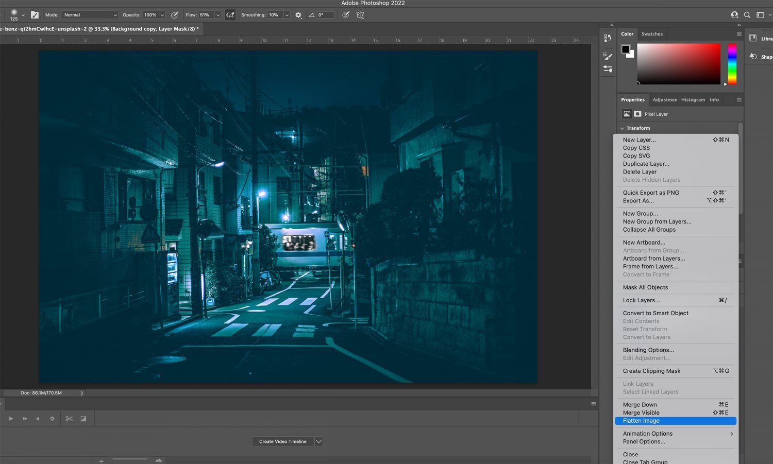Open the Search magnifier icon
Viewport: 773px width, 464px height.
pyautogui.click(x=747, y=15)
